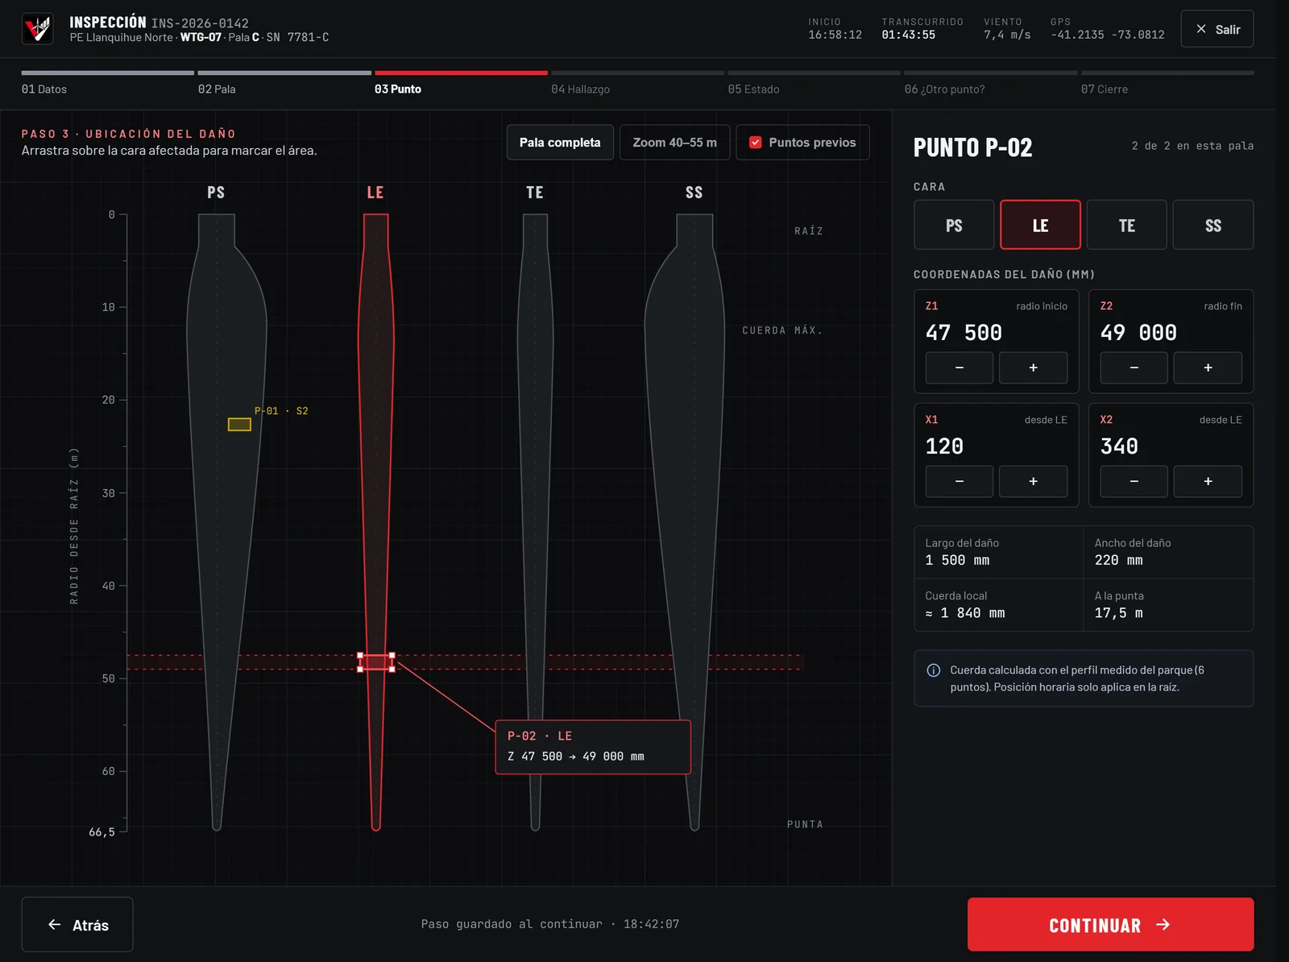1289x962 pixels.
Task: Switch view to Pala completa
Action: [560, 143]
